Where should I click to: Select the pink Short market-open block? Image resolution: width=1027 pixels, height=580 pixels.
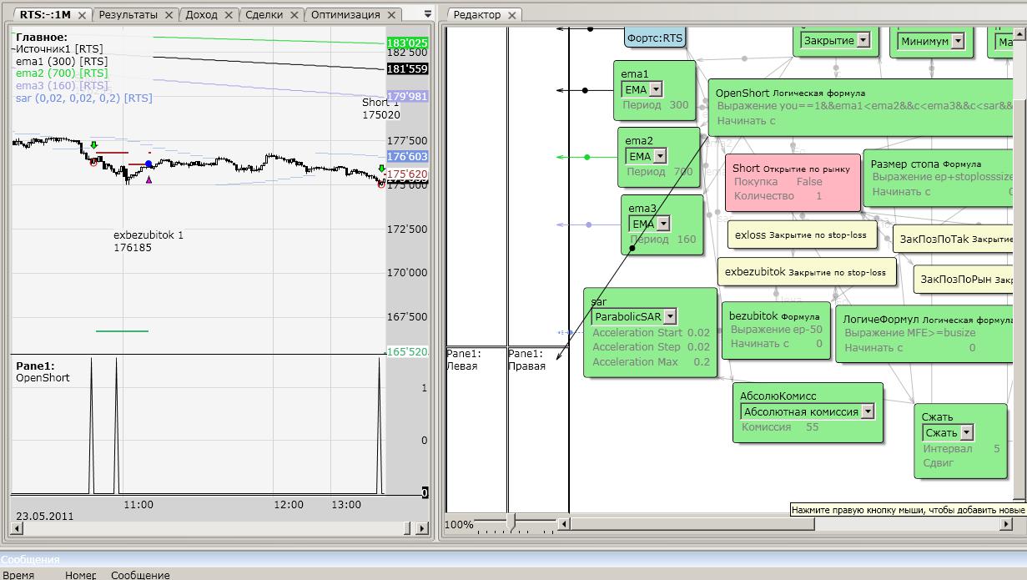(x=791, y=182)
